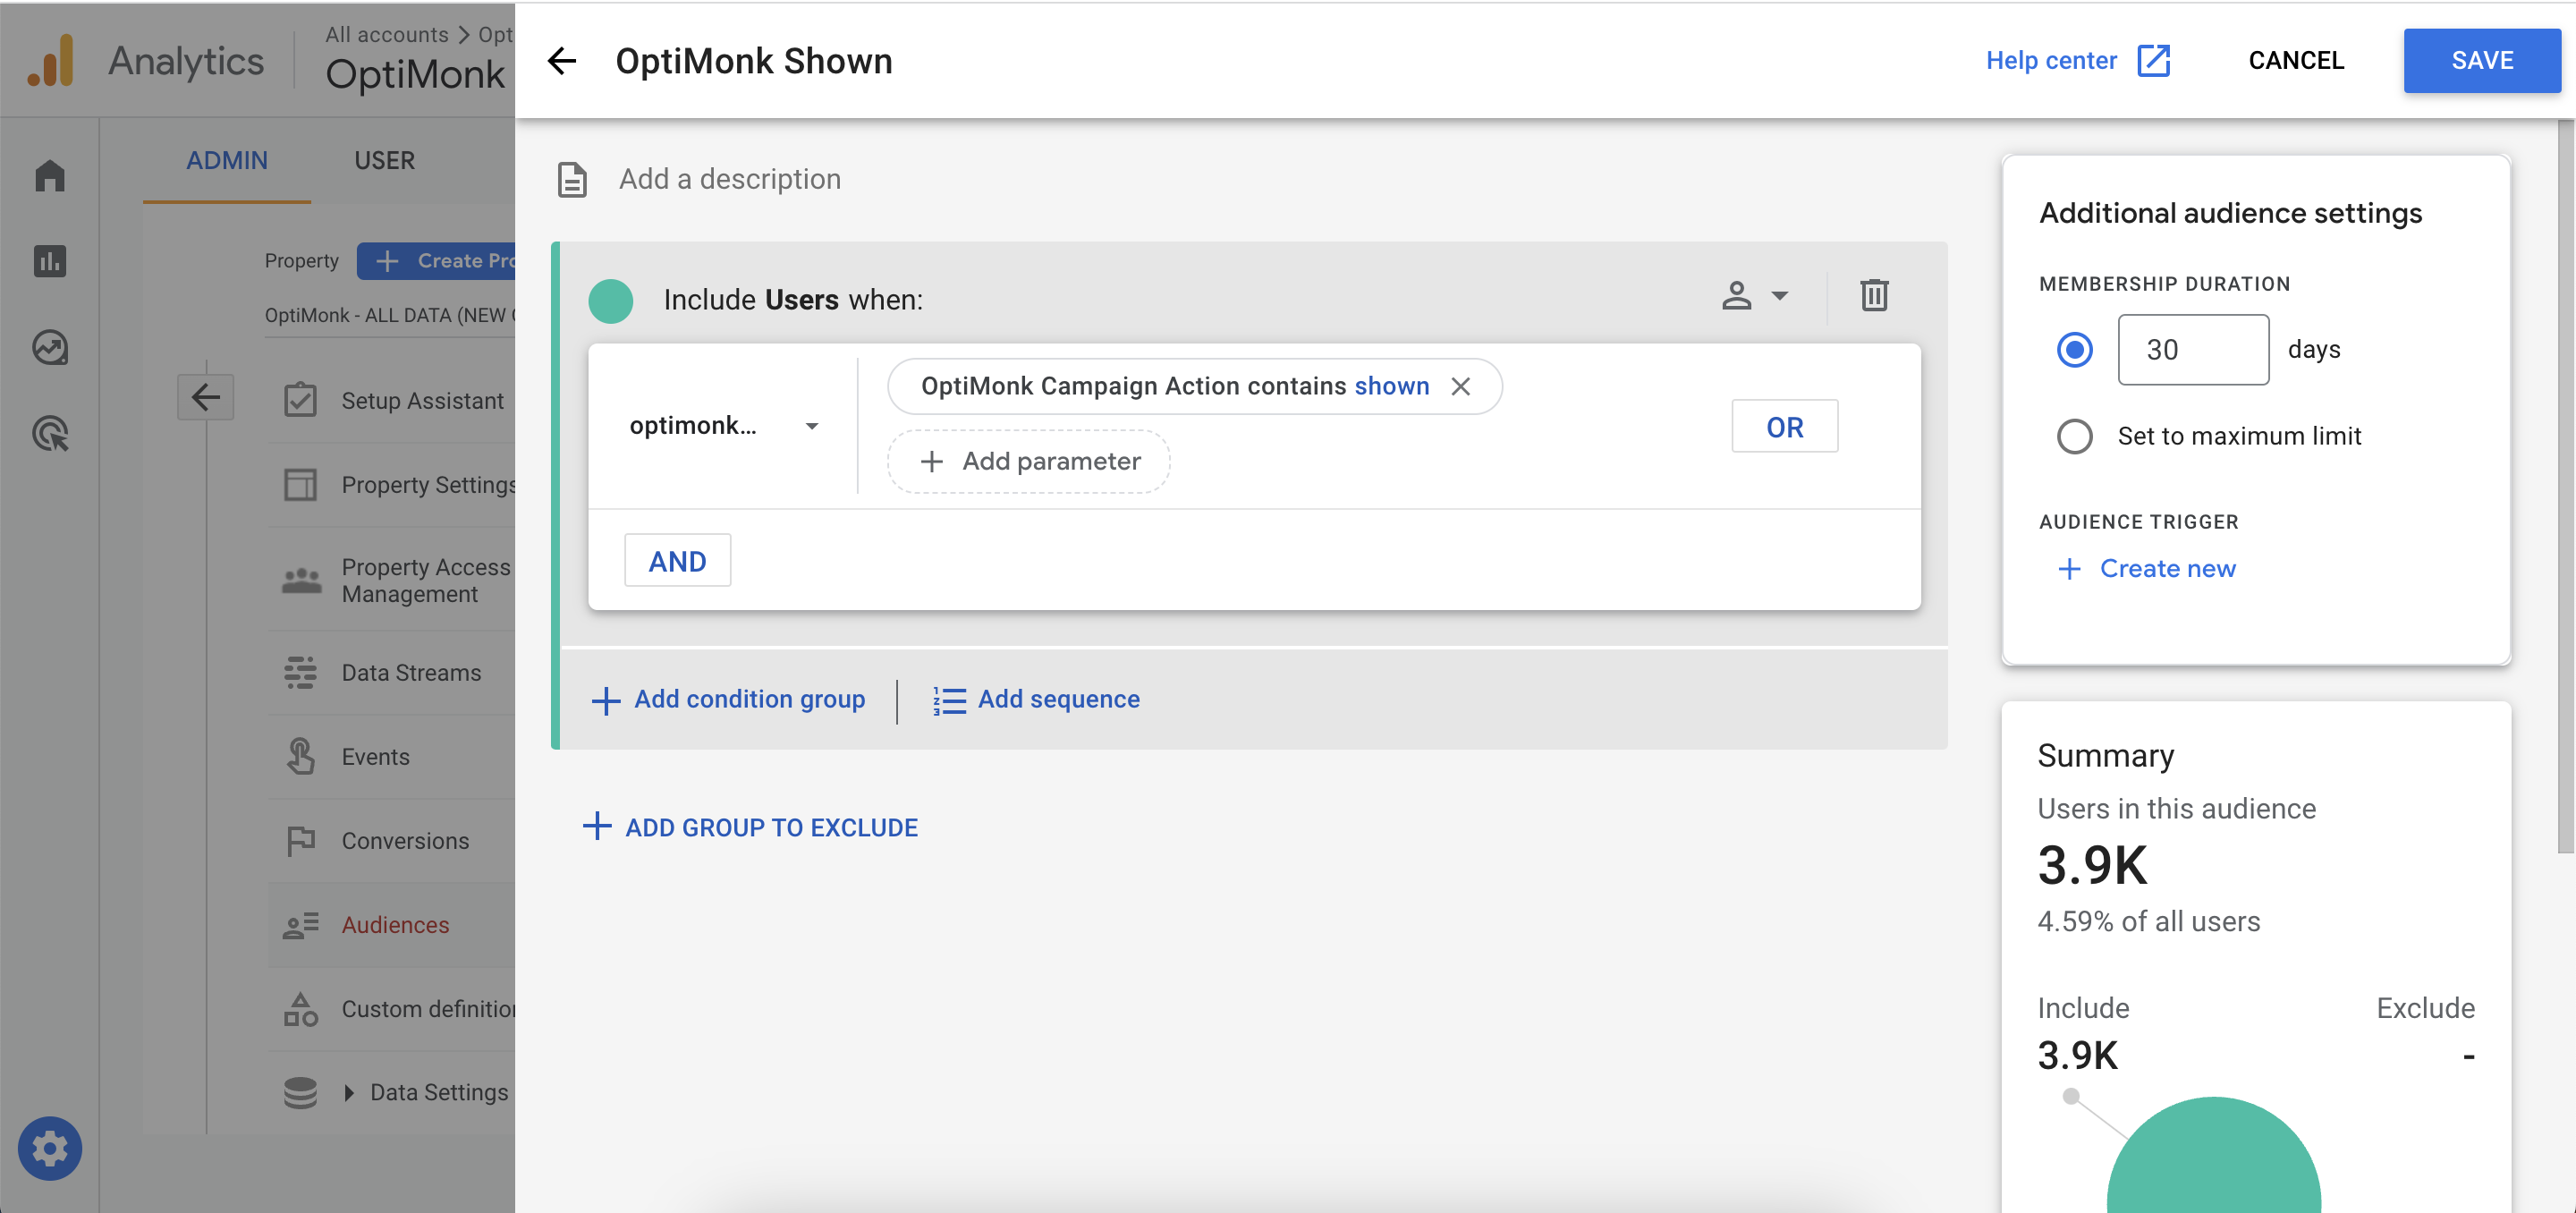Switch to the ADMIN tab
Viewport: 2576px width, 1213px height.
click(227, 161)
